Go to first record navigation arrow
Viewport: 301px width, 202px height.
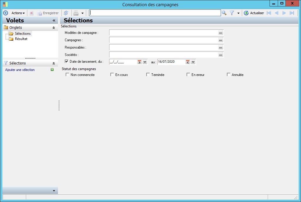(269, 13)
